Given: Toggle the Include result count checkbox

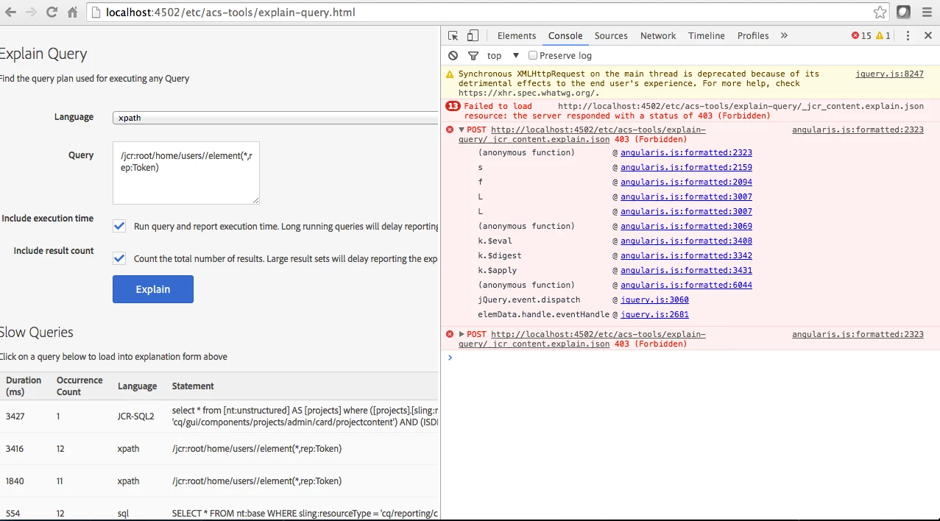Looking at the screenshot, I should click(x=119, y=258).
